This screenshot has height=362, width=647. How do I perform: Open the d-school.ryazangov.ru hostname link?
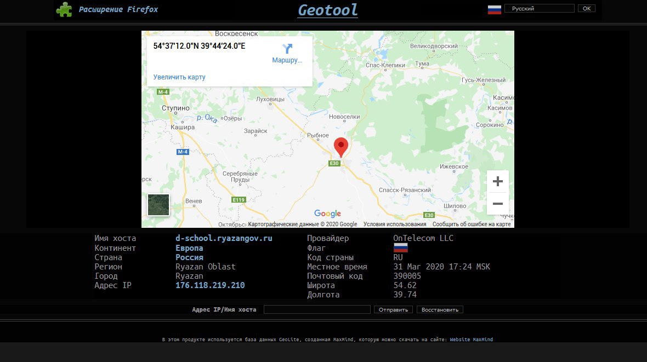pyautogui.click(x=224, y=238)
